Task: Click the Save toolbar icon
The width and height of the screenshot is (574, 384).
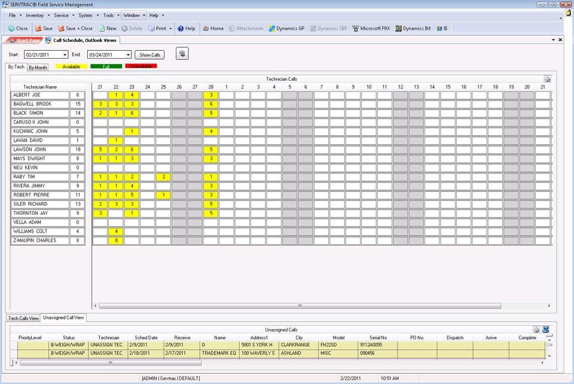Action: coord(43,28)
